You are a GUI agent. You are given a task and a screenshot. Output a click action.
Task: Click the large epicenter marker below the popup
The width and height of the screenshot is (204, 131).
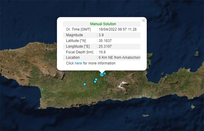pos(102,74)
